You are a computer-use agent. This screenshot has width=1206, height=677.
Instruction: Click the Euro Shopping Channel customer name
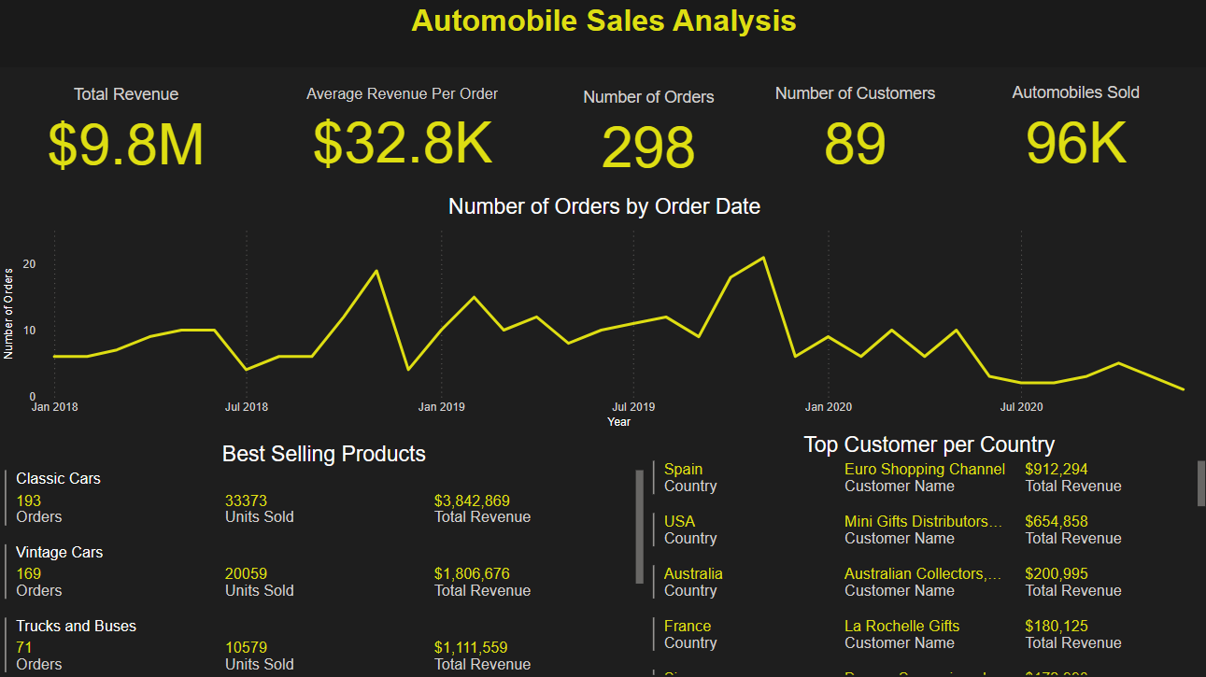925,470
